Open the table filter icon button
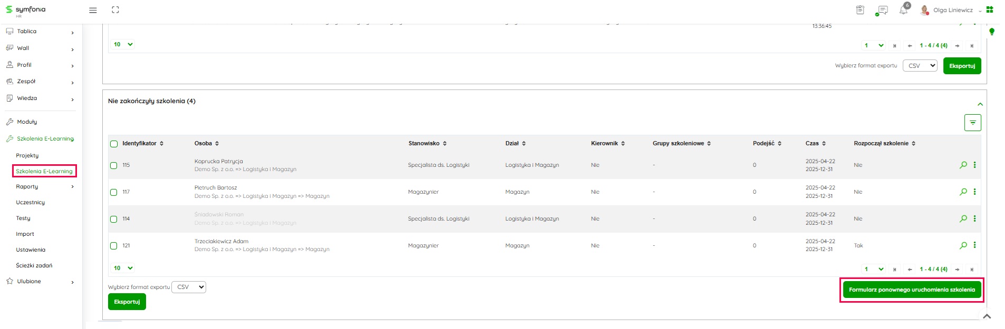Screen dimensions: 1005x329 [972, 123]
